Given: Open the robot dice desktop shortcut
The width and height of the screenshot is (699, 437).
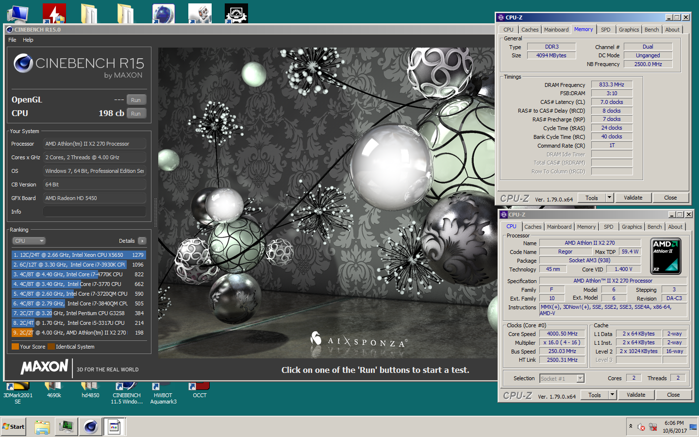Looking at the screenshot, I should click(200, 14).
